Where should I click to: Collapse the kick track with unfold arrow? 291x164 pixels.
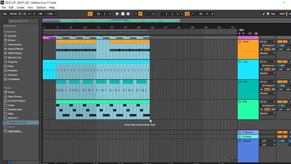pyautogui.click(x=240, y=82)
